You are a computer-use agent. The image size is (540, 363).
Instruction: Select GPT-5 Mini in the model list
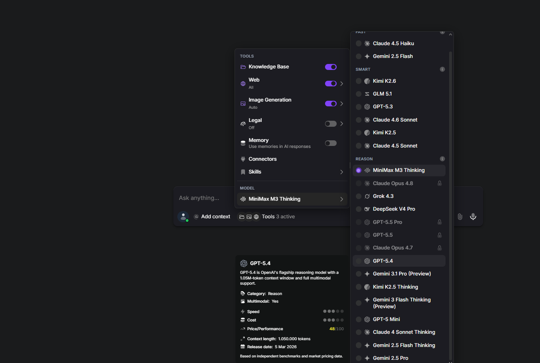point(399,319)
